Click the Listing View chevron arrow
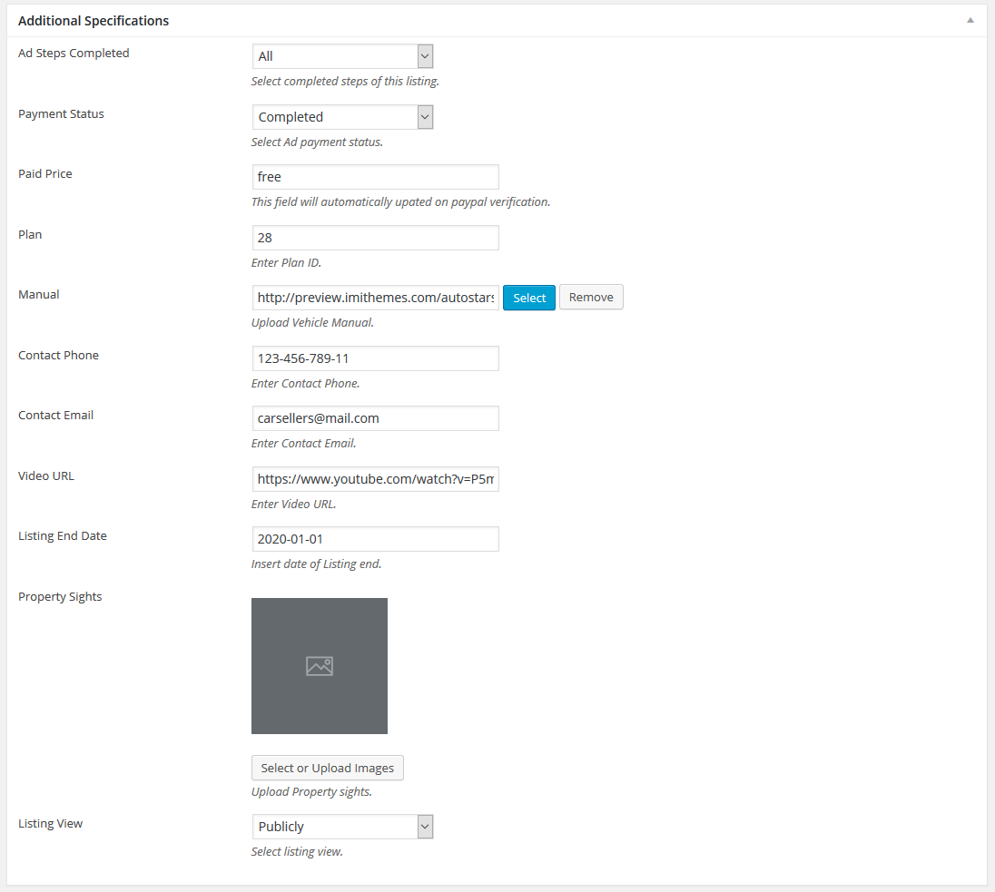 (x=425, y=827)
